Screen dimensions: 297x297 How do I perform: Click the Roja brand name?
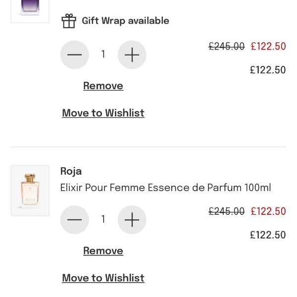pos(71,171)
